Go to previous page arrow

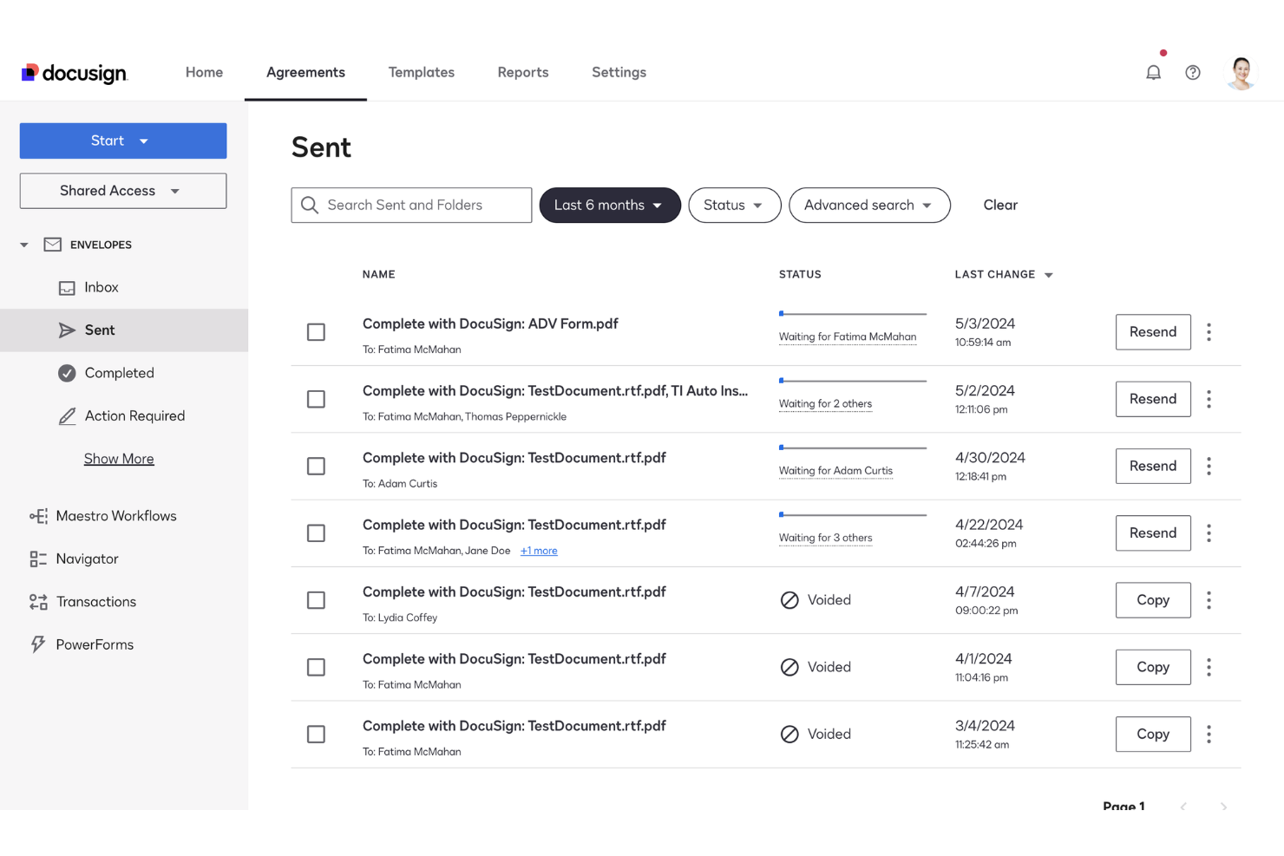pyautogui.click(x=1183, y=807)
